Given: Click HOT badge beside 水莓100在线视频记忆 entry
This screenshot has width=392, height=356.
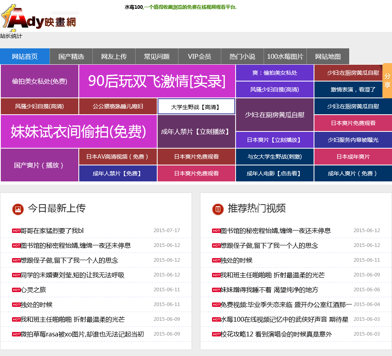Looking at the screenshot, I should (216, 319).
